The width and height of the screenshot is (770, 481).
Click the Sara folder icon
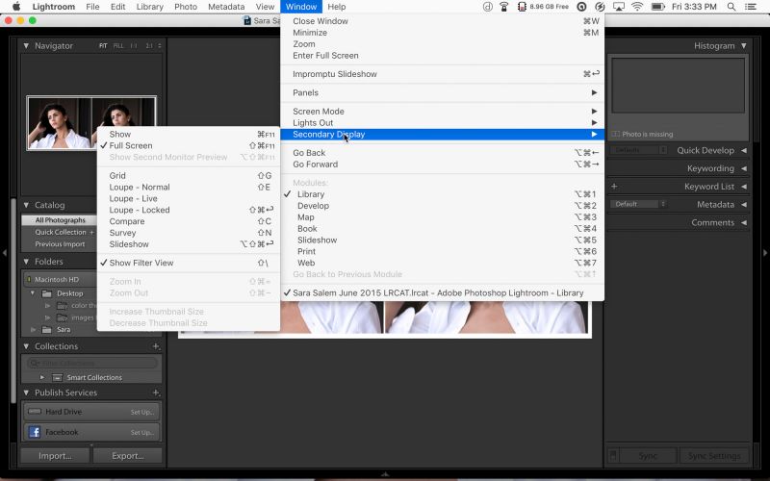[x=46, y=329]
